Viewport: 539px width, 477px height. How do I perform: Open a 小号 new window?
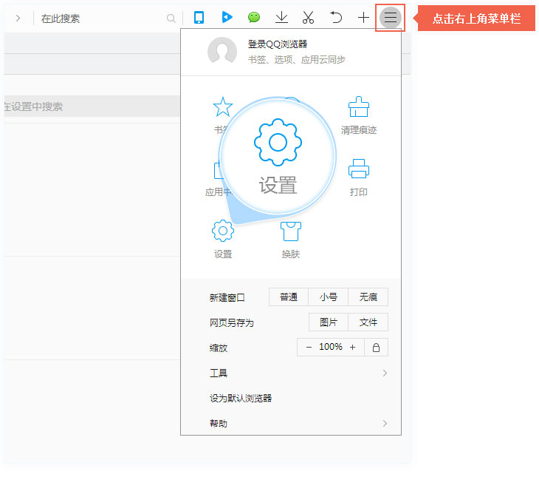[329, 297]
